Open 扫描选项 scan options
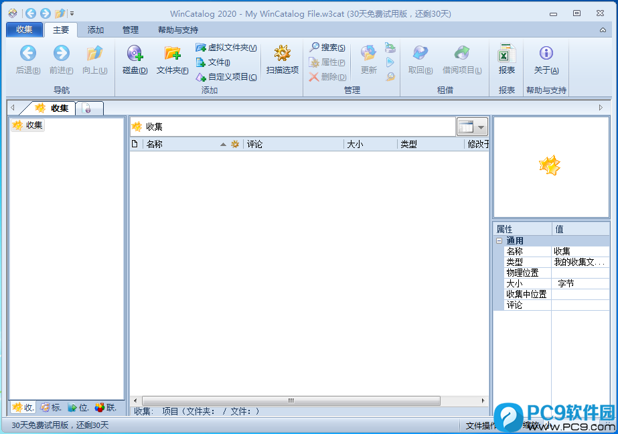The image size is (618, 434). [x=282, y=60]
